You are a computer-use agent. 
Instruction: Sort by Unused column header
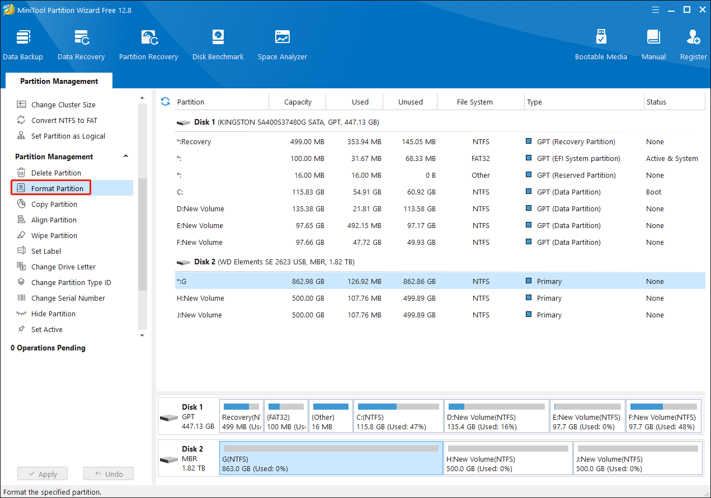(x=411, y=102)
